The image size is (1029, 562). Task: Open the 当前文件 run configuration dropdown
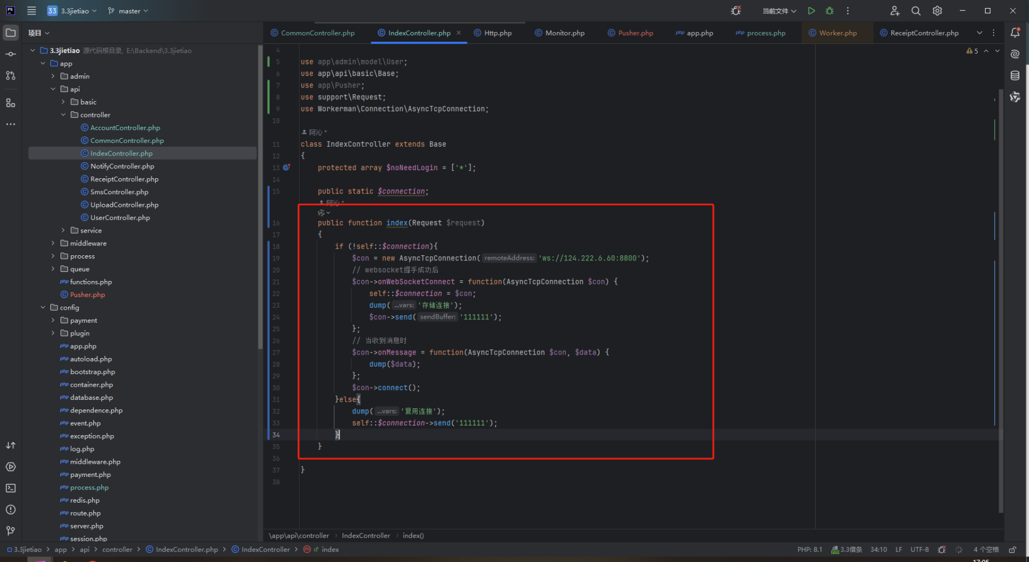click(x=779, y=11)
